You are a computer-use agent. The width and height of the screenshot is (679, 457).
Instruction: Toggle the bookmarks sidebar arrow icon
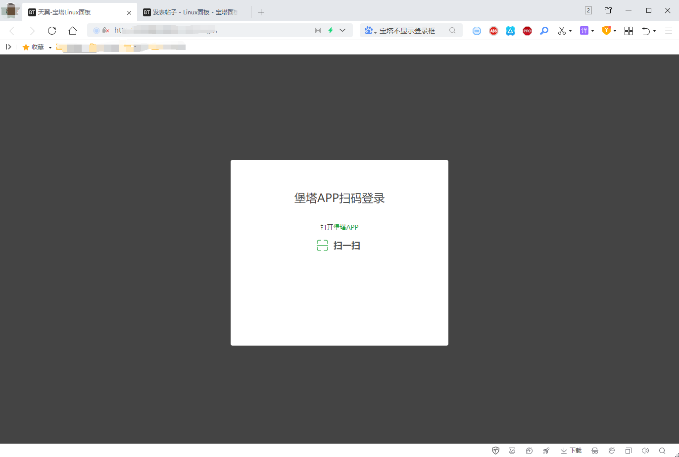point(8,47)
